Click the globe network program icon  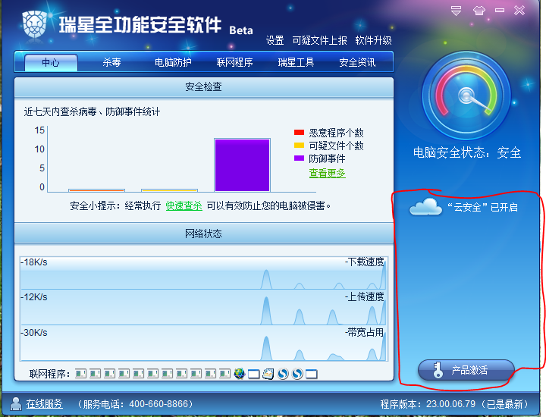click(x=240, y=374)
